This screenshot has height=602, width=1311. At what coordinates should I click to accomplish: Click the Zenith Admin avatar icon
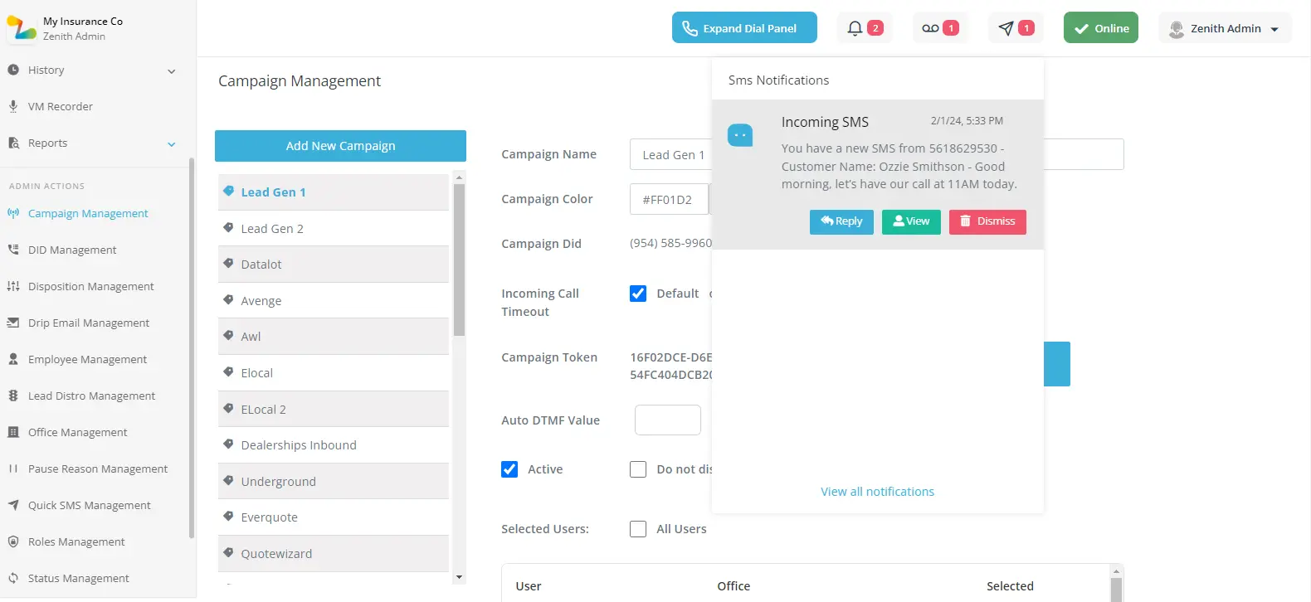(x=1176, y=29)
